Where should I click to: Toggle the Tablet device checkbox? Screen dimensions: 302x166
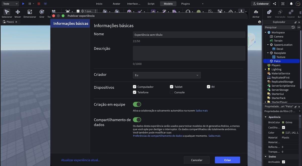coord(172,87)
